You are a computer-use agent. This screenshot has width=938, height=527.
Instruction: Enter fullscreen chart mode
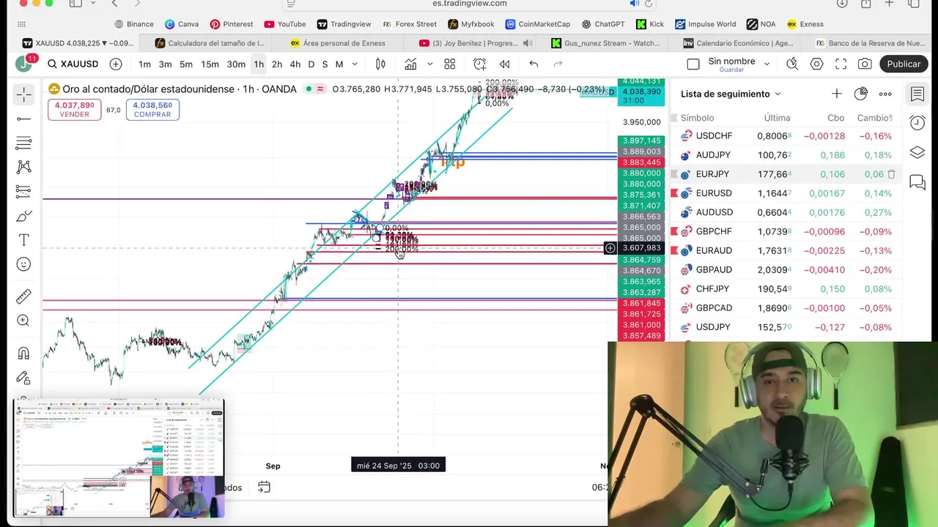[841, 64]
